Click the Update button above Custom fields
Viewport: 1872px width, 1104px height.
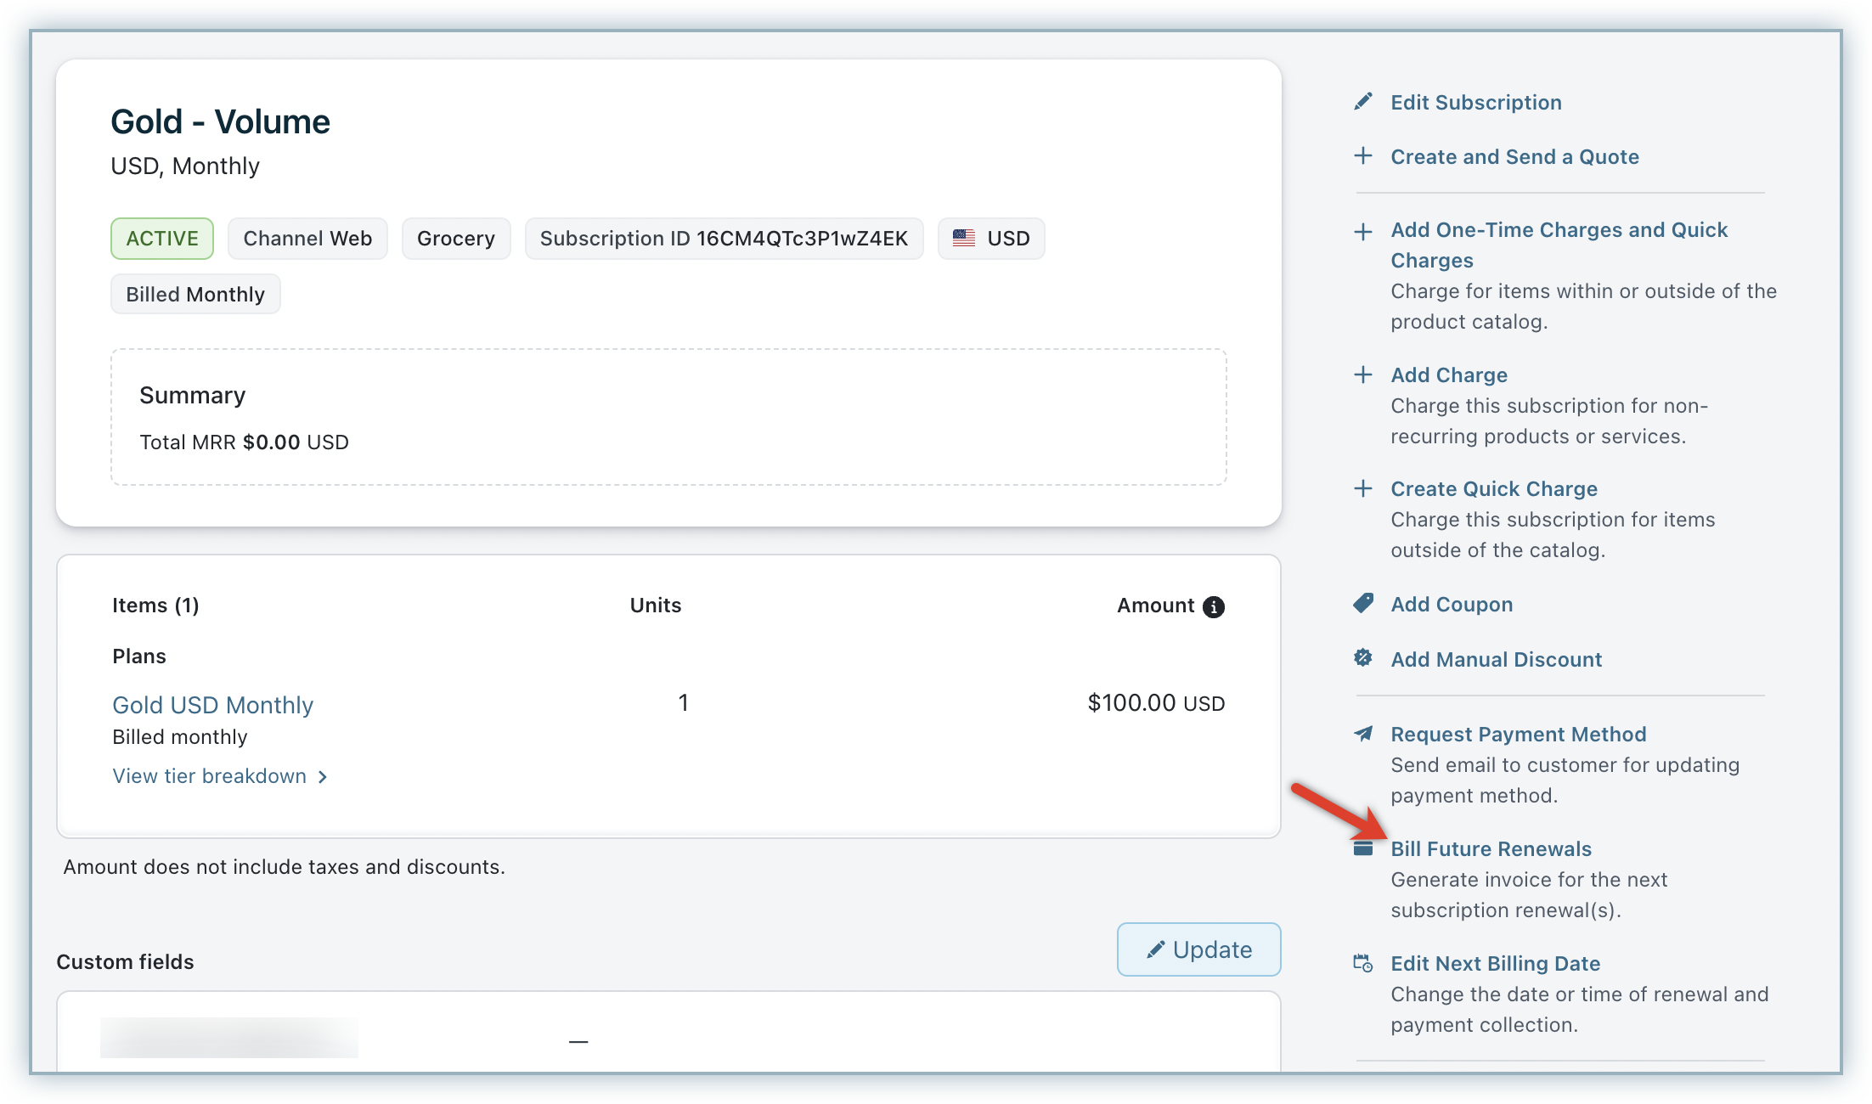pyautogui.click(x=1198, y=949)
